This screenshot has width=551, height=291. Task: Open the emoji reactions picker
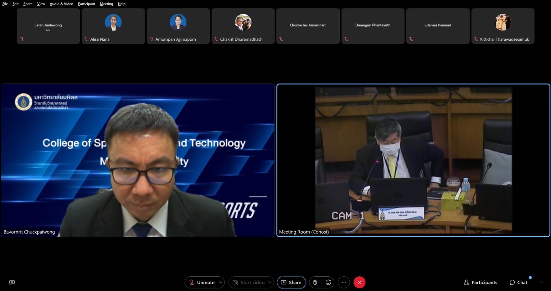[328, 282]
